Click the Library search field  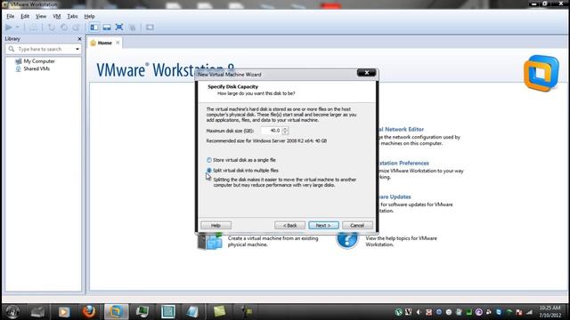(43, 49)
